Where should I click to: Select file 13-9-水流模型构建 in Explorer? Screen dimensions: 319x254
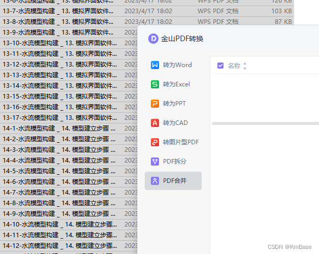point(58,33)
